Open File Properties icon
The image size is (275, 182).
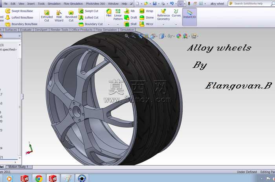click(195, 4)
